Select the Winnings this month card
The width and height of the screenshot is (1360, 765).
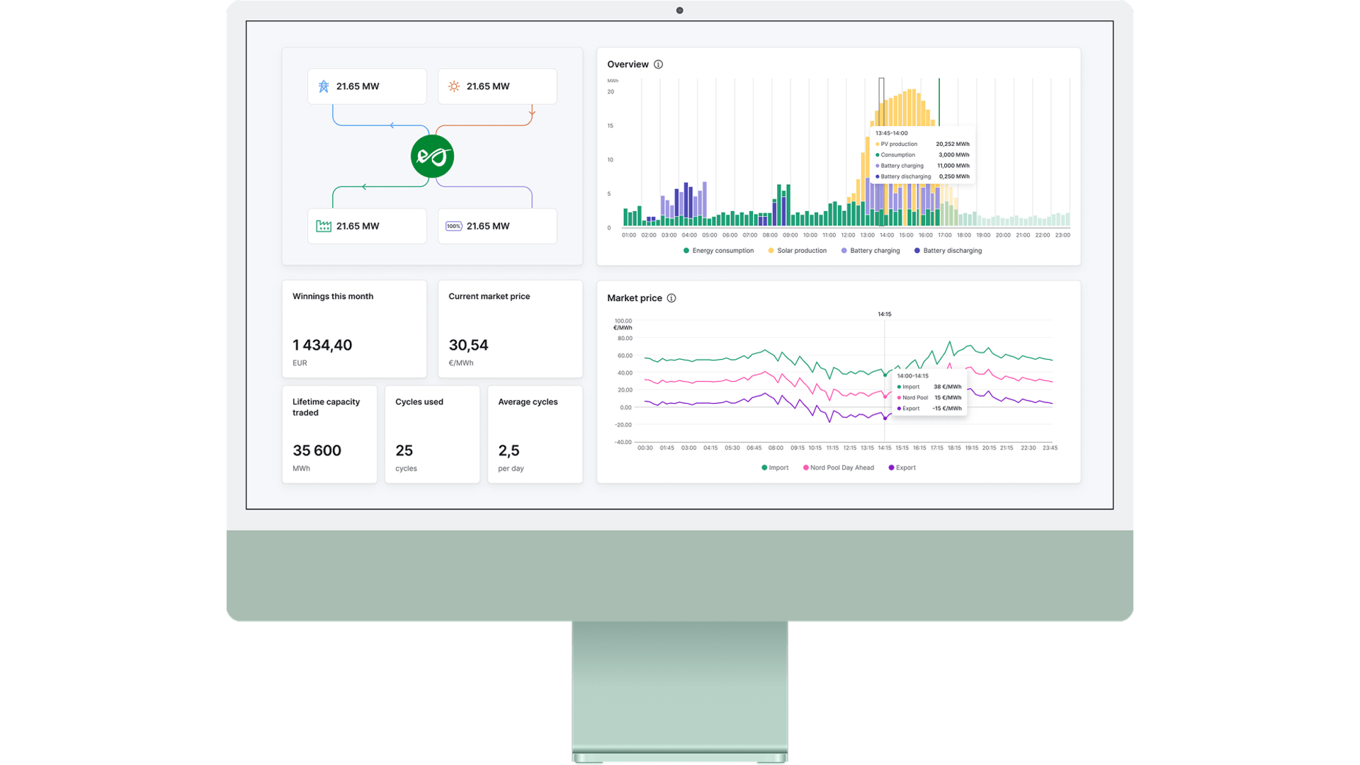pyautogui.click(x=354, y=329)
